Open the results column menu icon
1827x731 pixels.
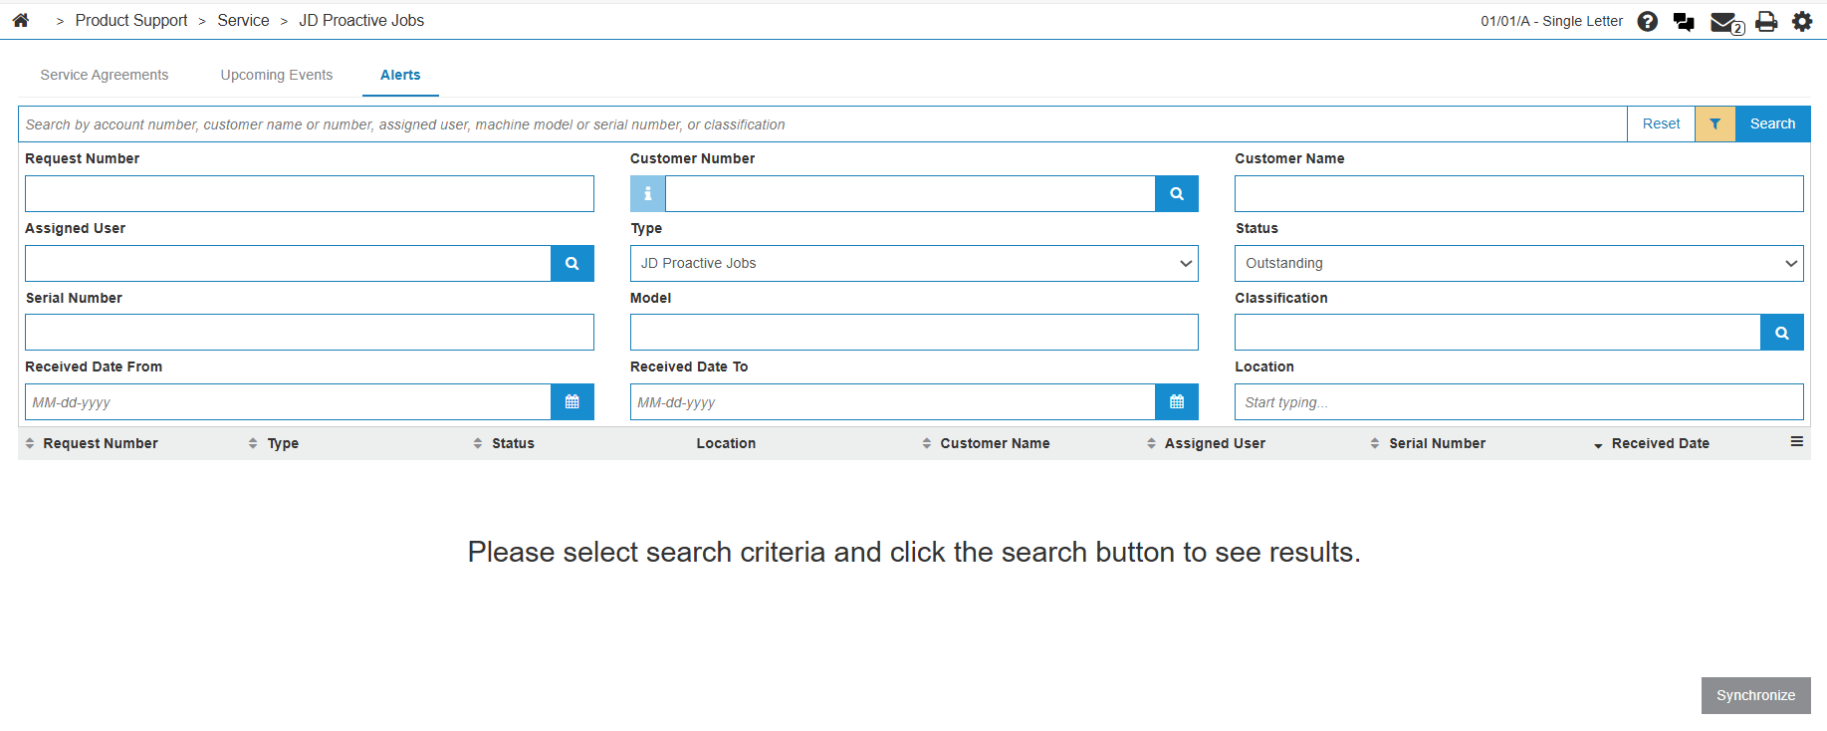click(x=1796, y=441)
